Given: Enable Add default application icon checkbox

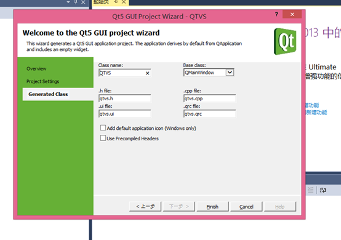Looking at the screenshot, I should pyautogui.click(x=103, y=128).
